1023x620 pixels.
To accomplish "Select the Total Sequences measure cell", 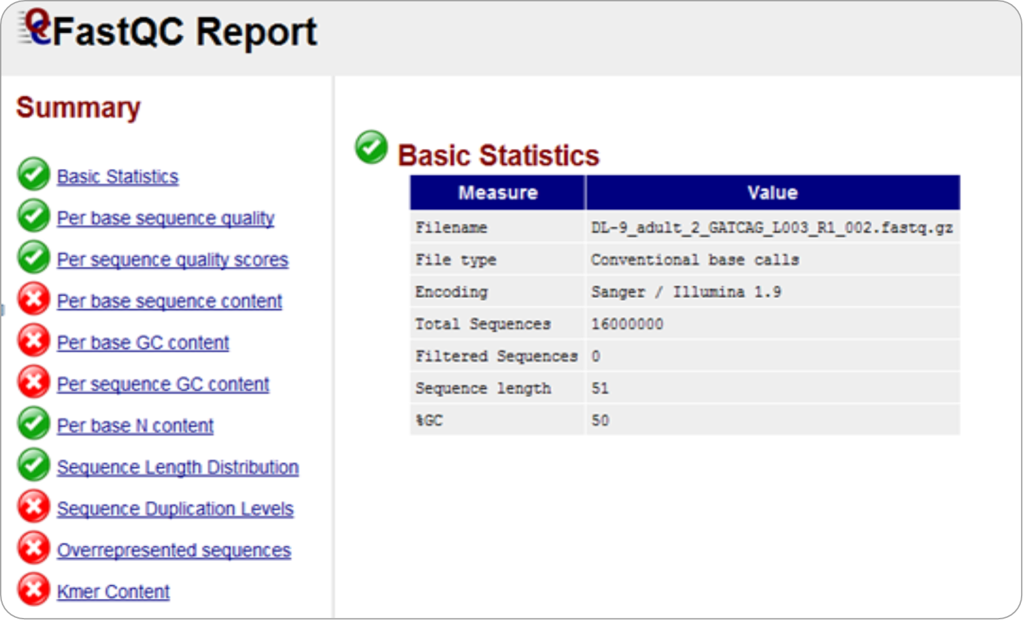I will coord(498,324).
